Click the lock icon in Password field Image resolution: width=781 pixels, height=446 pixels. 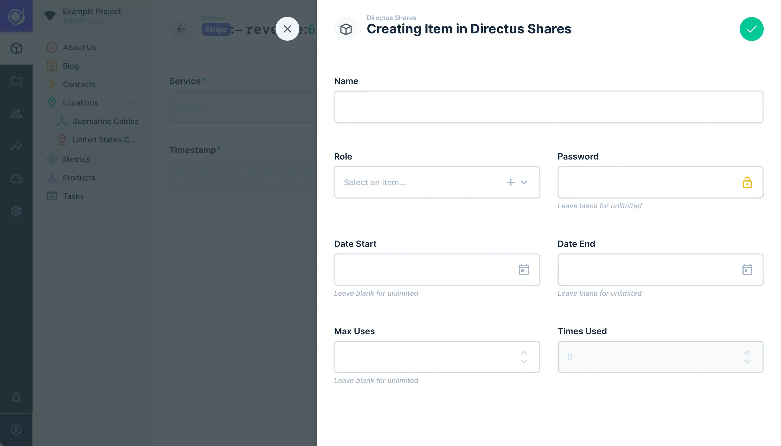tap(747, 182)
